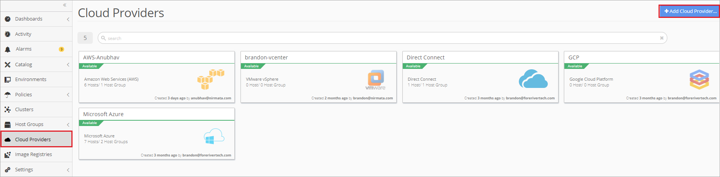
Task: Expand the Policies menu chevron
Action: pos(68,94)
